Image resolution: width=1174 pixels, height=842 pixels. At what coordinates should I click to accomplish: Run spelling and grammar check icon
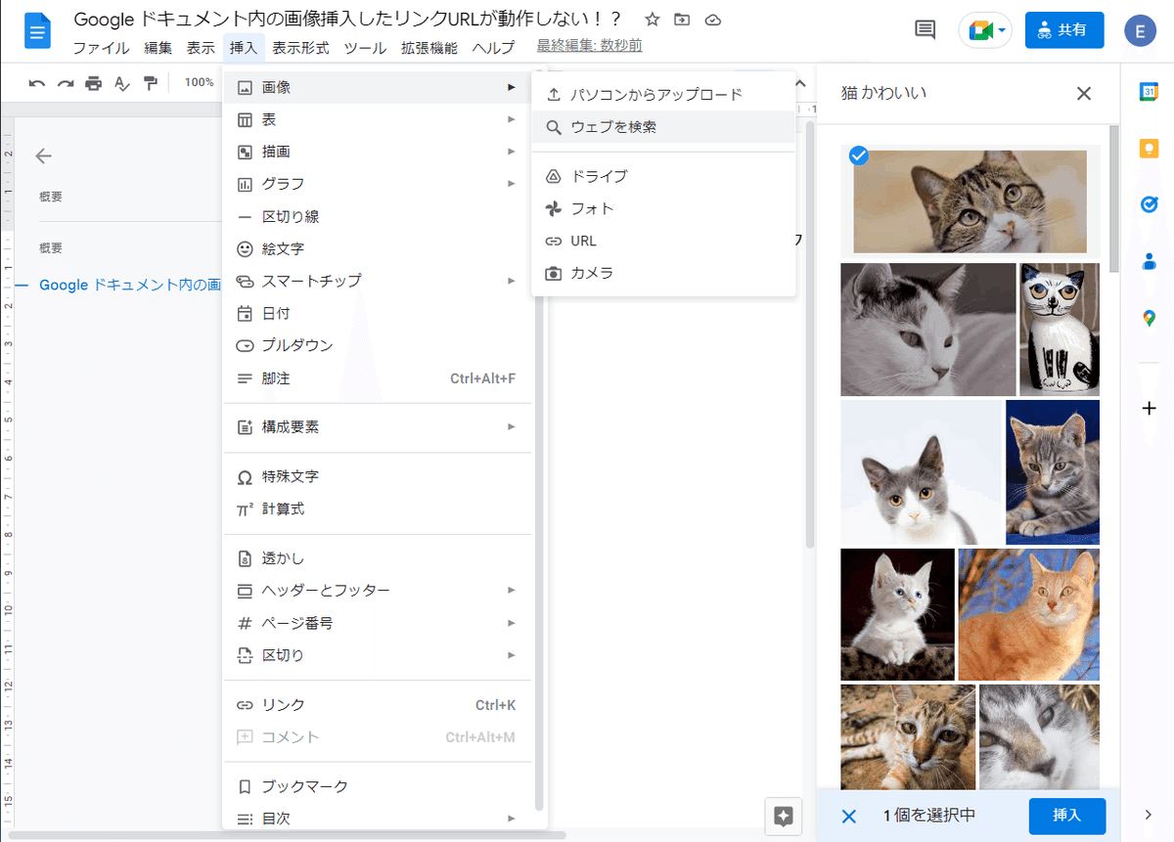click(x=120, y=84)
